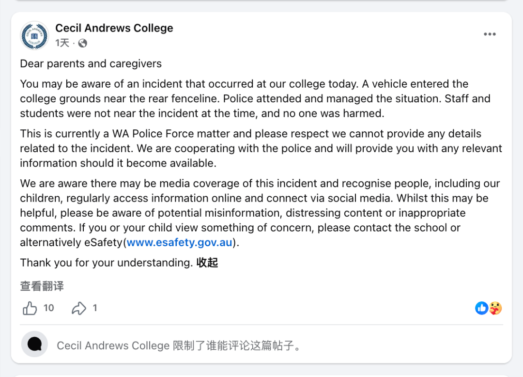The height and width of the screenshot is (377, 523).
Task: Click the 1天 post timestamp
Action: (x=62, y=43)
